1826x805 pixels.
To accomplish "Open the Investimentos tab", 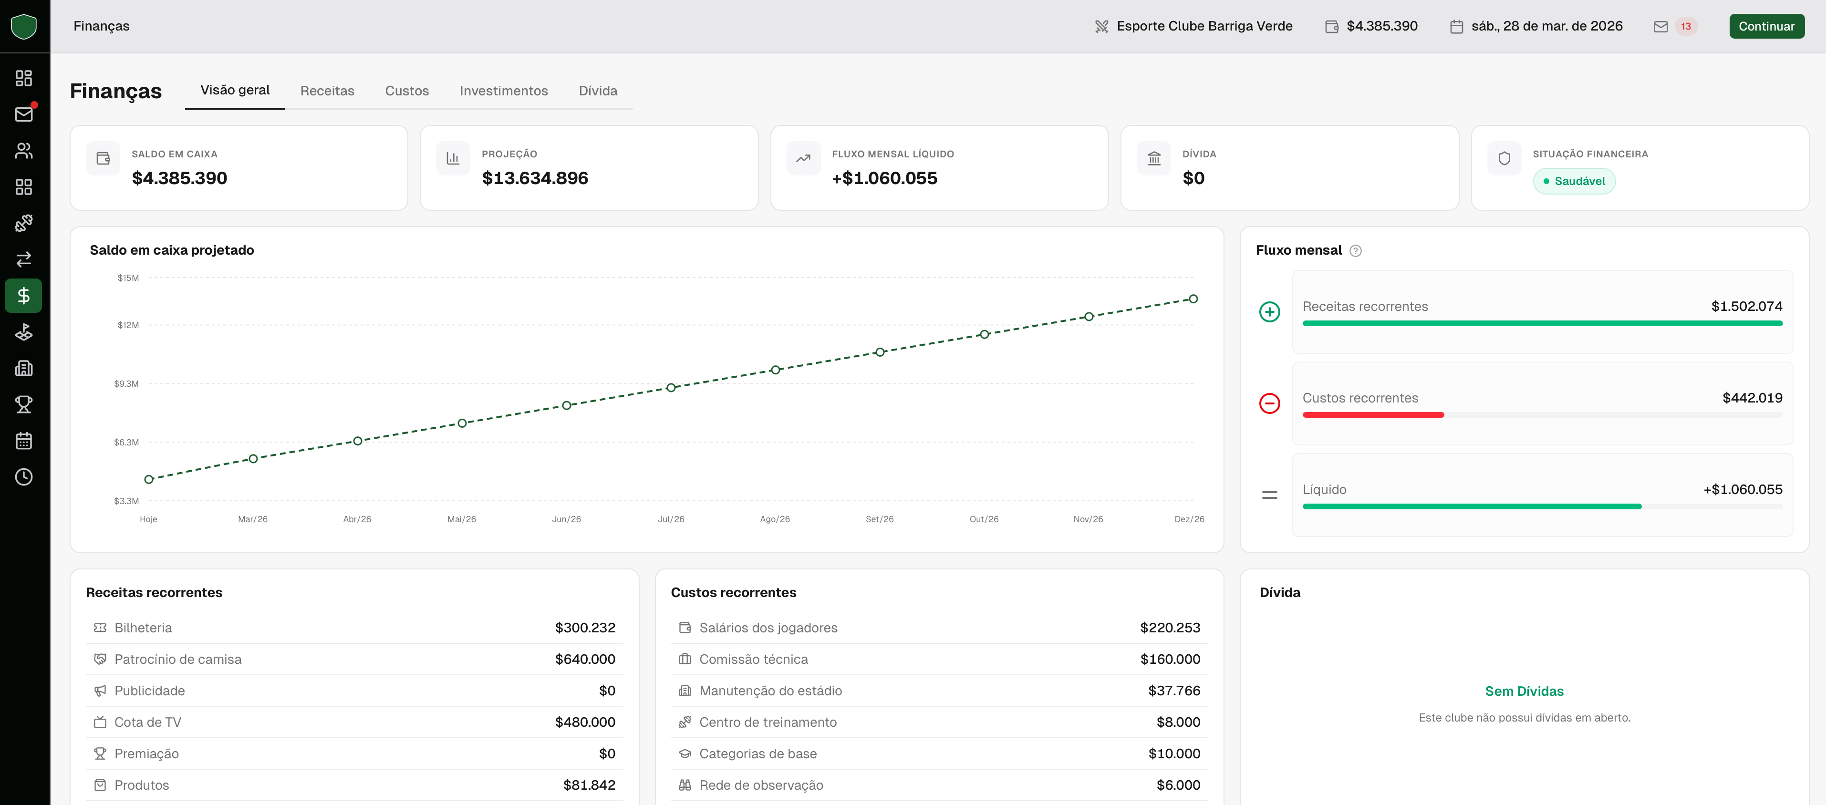I will (x=503, y=91).
